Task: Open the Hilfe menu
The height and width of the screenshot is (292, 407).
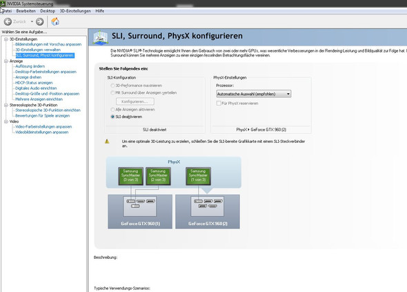Action: [x=99, y=11]
